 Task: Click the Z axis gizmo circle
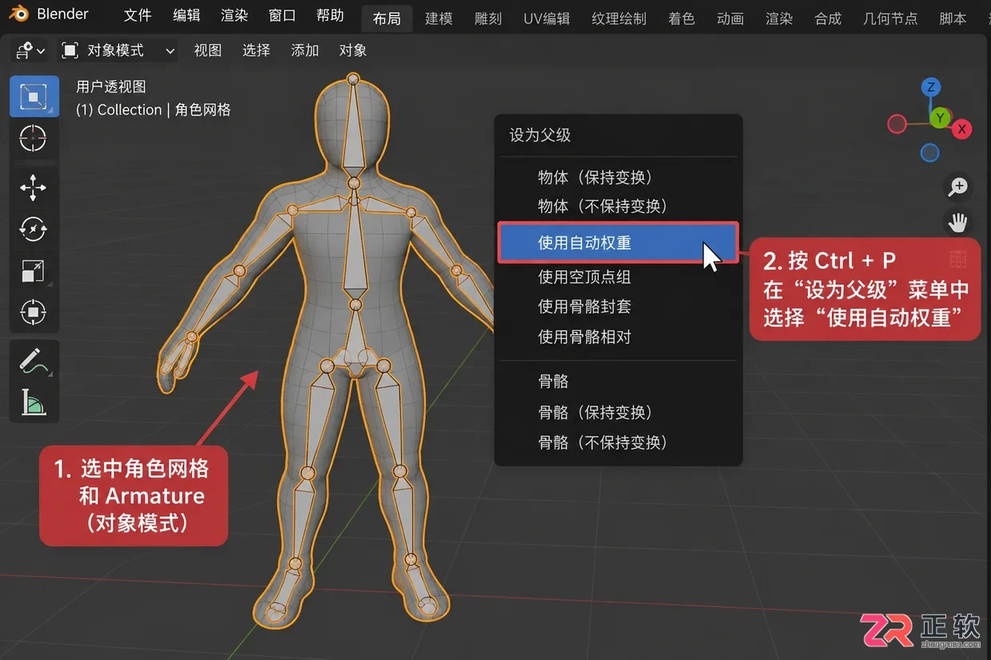click(930, 87)
